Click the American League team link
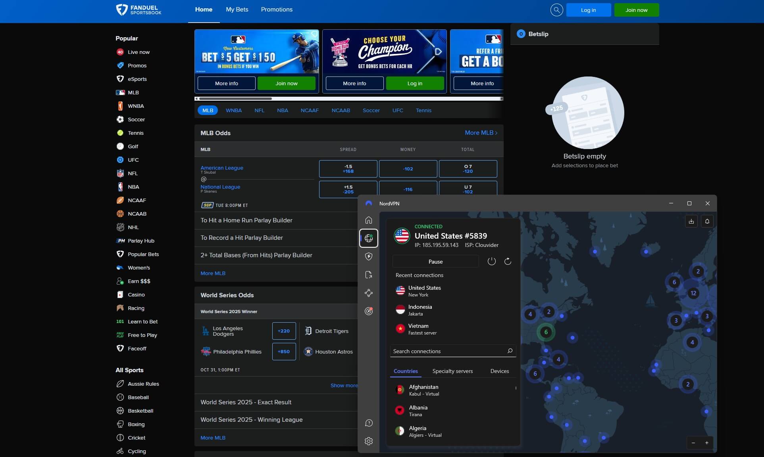The image size is (764, 457). click(x=222, y=168)
